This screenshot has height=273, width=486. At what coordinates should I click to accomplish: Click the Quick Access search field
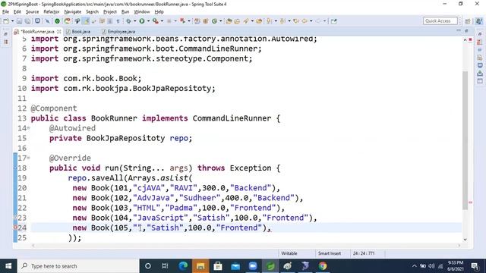440,21
